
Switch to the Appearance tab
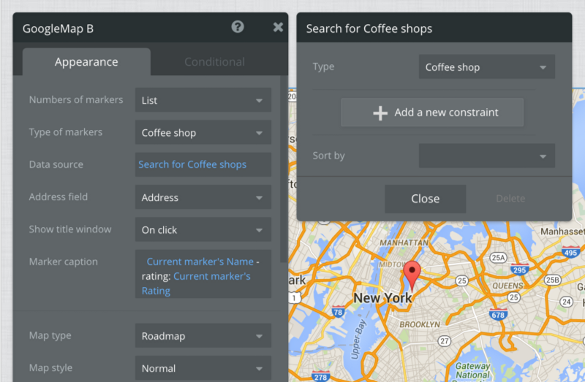(86, 62)
